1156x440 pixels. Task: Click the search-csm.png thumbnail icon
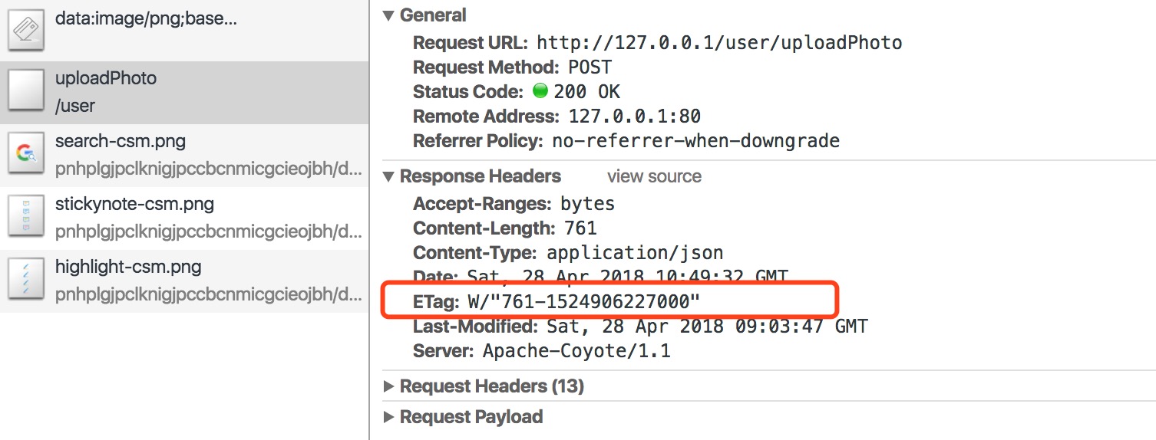27,155
